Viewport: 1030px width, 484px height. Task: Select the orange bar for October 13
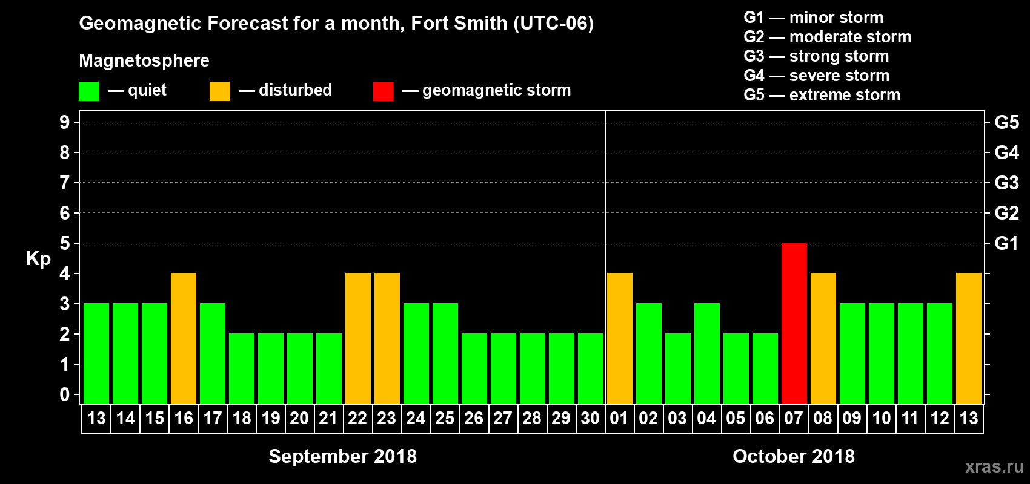[969, 338]
